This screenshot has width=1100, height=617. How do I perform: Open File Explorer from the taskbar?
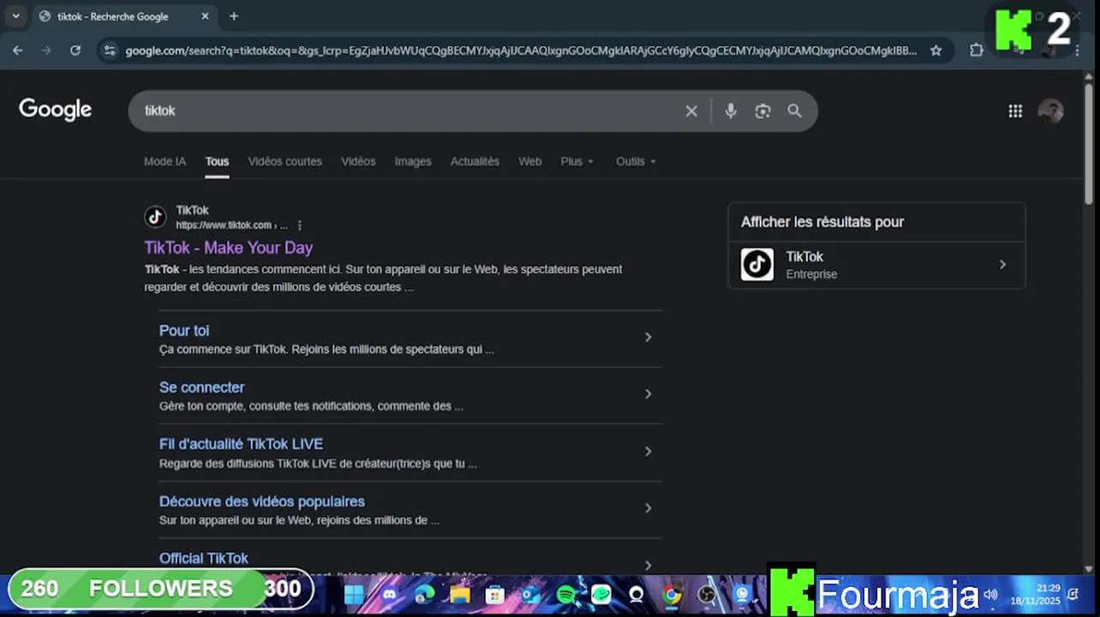click(460, 594)
